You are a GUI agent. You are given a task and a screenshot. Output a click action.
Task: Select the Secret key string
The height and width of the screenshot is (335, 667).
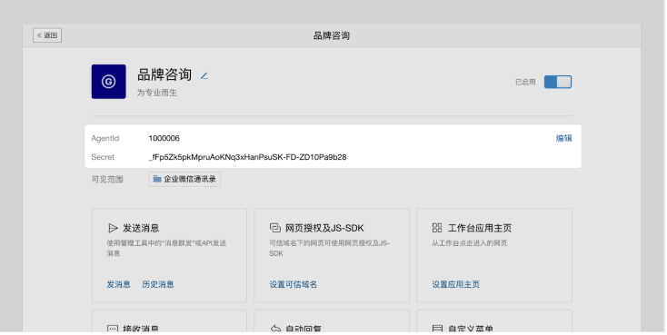(247, 157)
